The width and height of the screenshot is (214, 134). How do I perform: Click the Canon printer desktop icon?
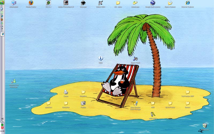[x=66, y=92]
